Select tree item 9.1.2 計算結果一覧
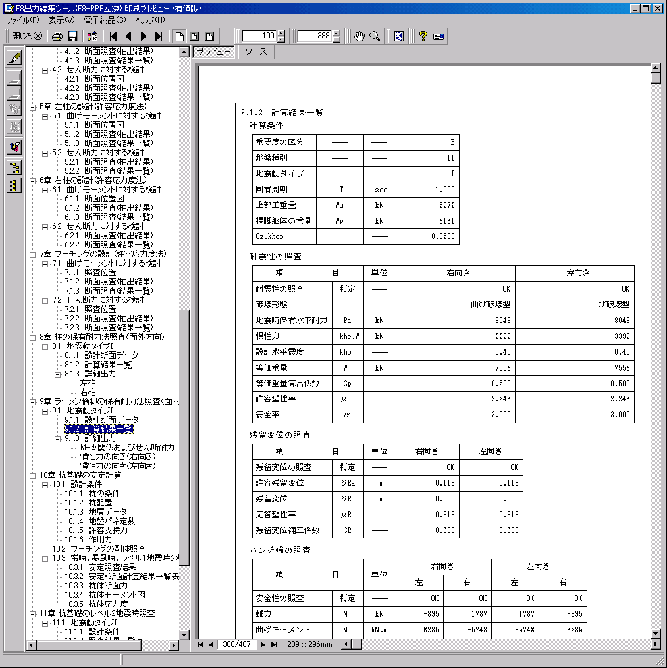667x668 pixels. 99,429
